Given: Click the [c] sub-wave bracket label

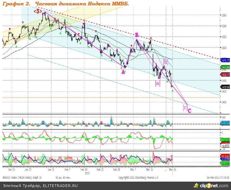Looking at the screenshot, I should [x=185, y=107].
